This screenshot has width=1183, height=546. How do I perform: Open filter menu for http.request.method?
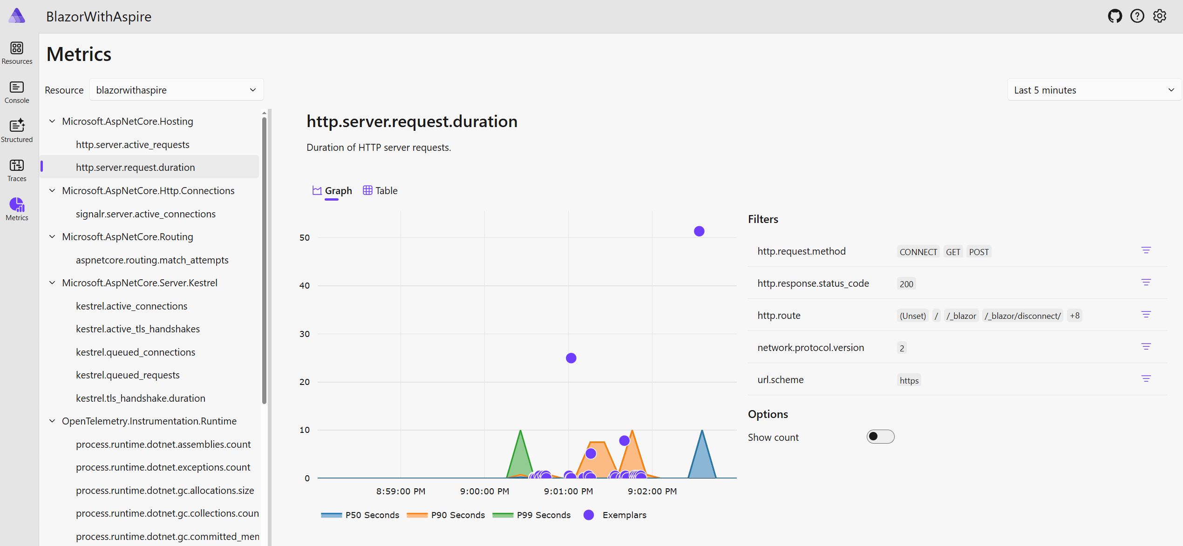[1146, 250]
